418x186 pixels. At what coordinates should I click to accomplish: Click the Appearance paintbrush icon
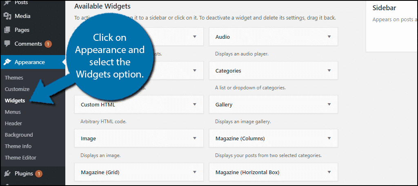pyautogui.click(x=7, y=62)
